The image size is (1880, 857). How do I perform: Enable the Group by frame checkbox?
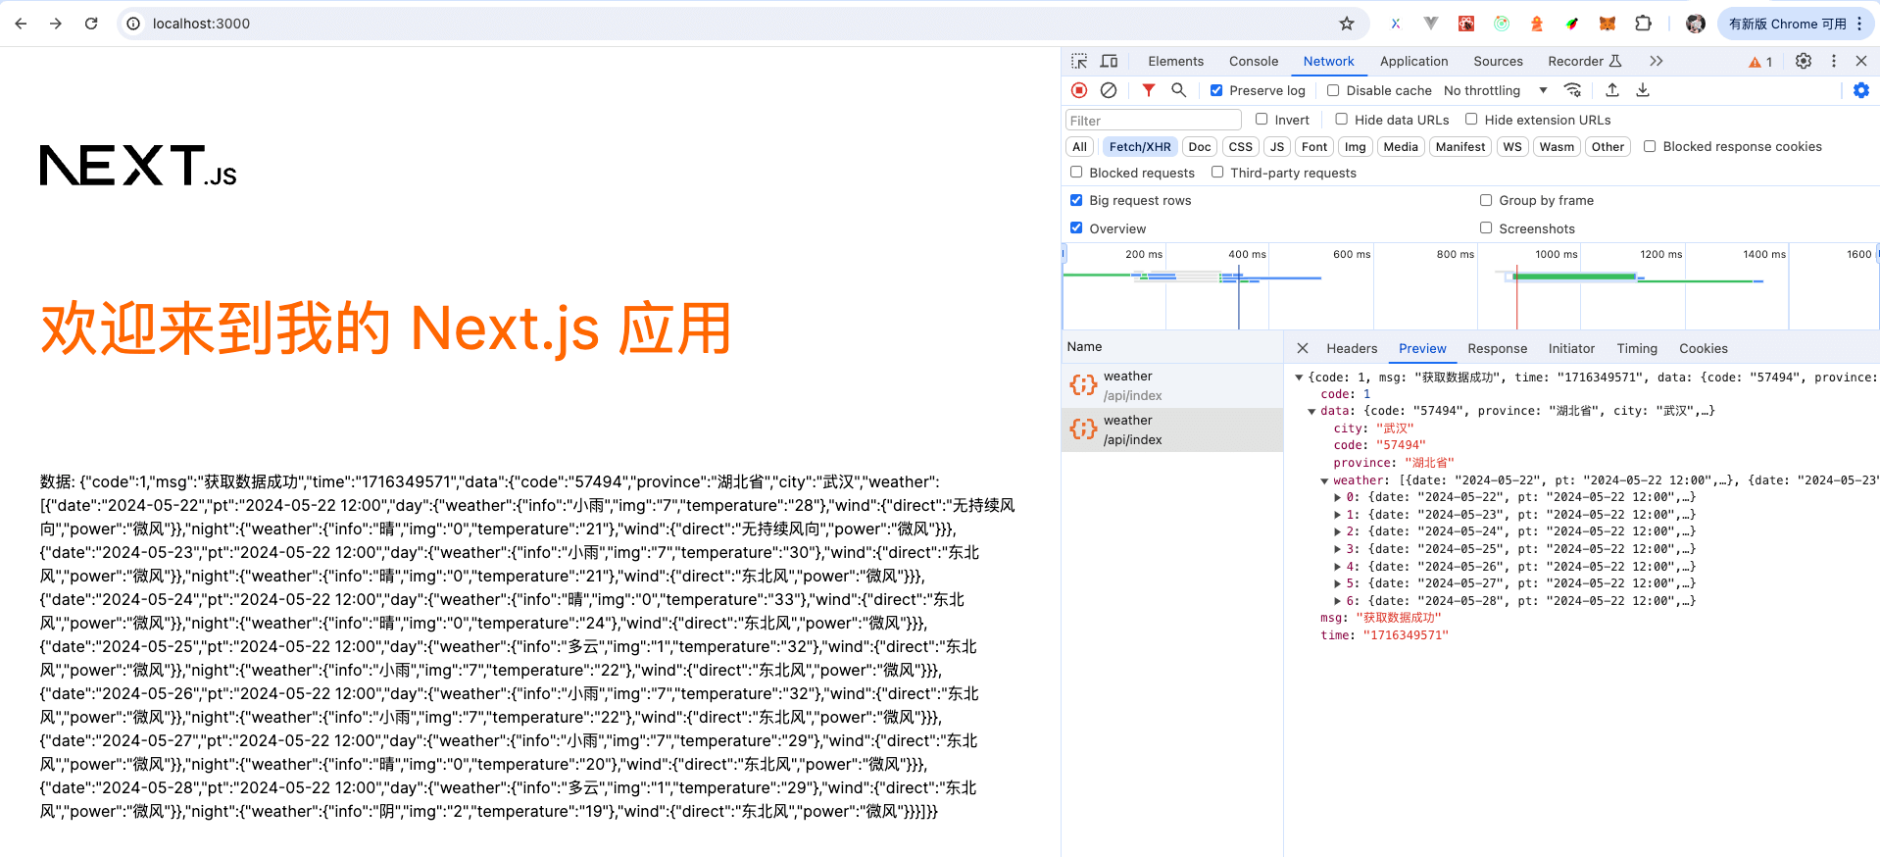tap(1486, 200)
